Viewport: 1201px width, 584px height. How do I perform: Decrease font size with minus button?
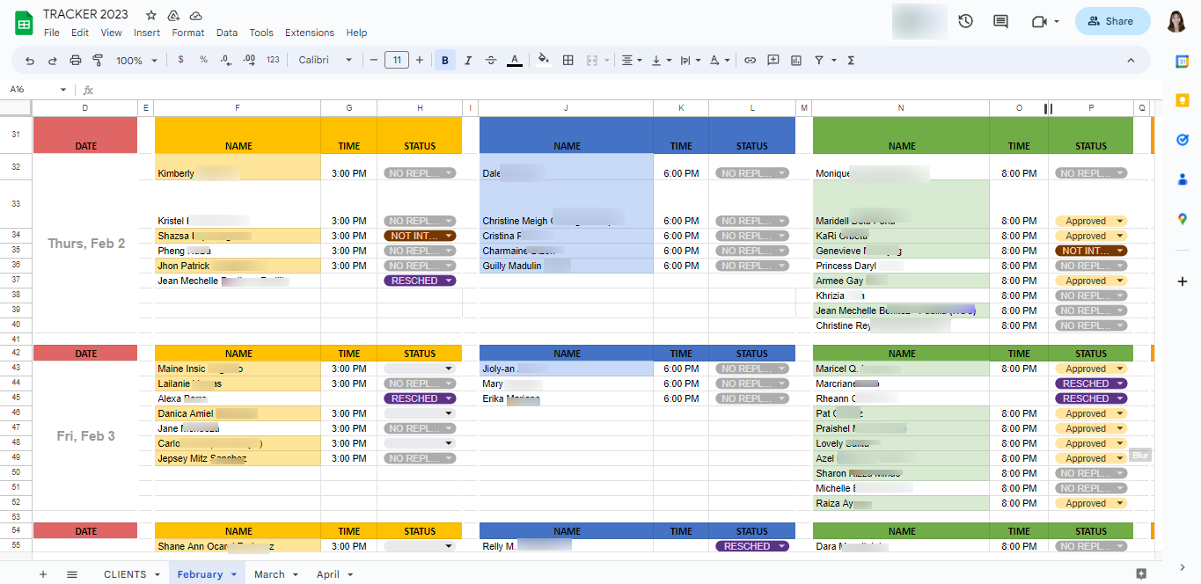pos(374,61)
